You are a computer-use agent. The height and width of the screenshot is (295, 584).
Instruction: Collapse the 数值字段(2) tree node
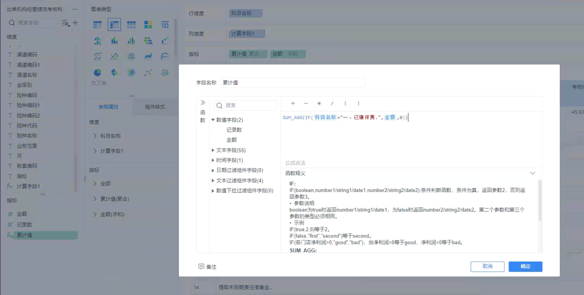click(x=213, y=120)
